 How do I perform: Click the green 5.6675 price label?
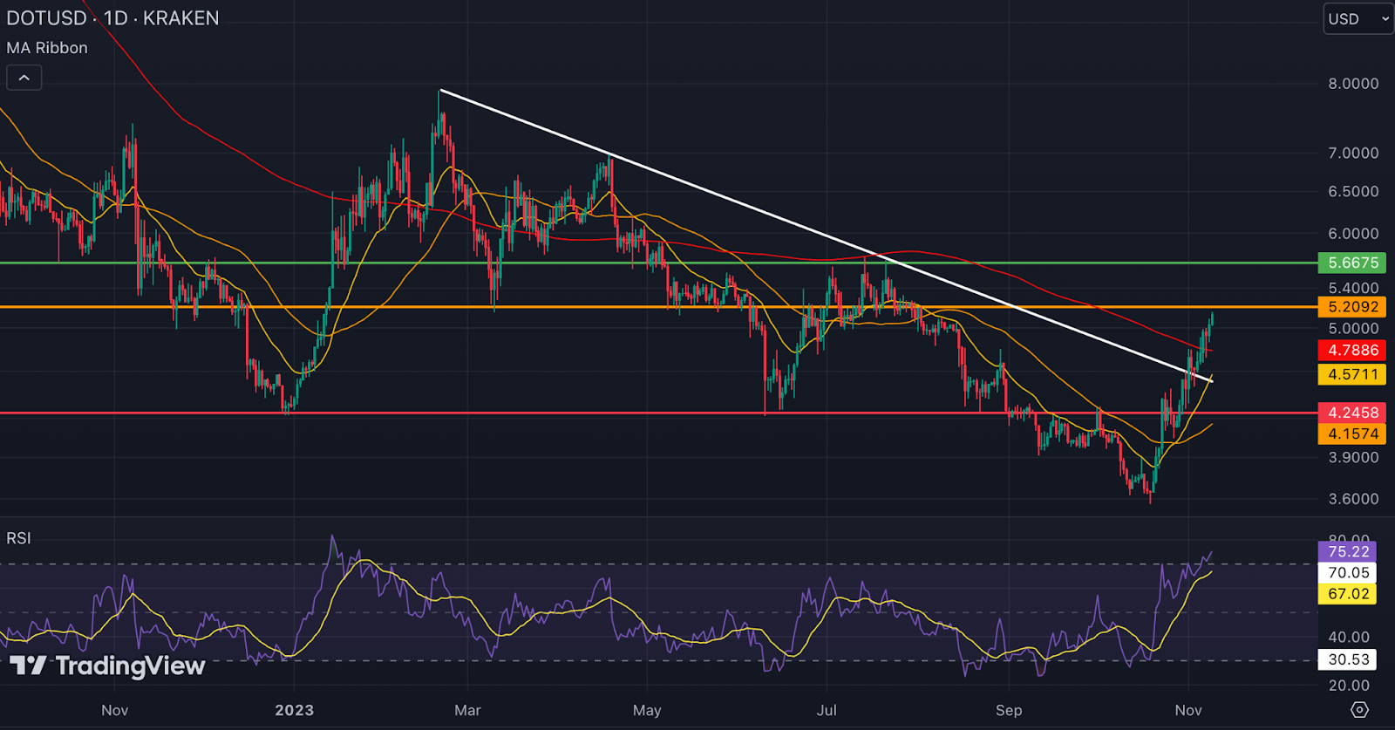(x=1352, y=263)
